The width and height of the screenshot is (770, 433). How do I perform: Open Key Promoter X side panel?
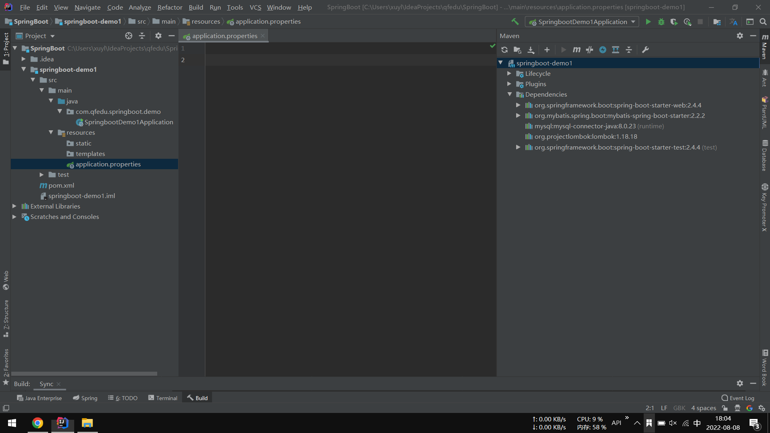[x=765, y=207]
